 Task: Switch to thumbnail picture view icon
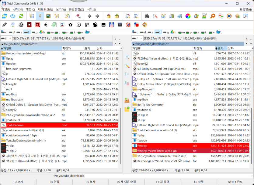point(48,16)
